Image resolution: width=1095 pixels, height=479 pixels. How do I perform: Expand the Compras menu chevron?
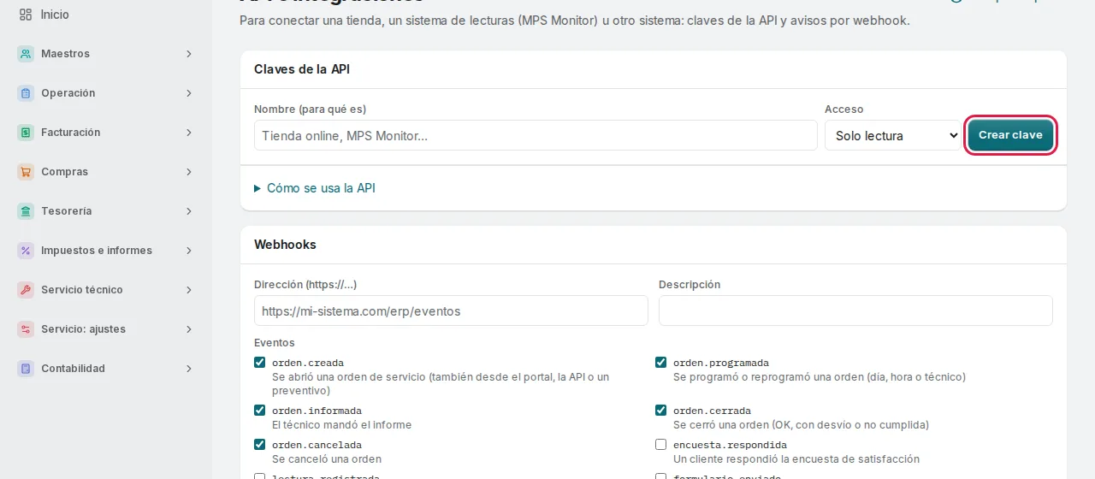coord(189,172)
